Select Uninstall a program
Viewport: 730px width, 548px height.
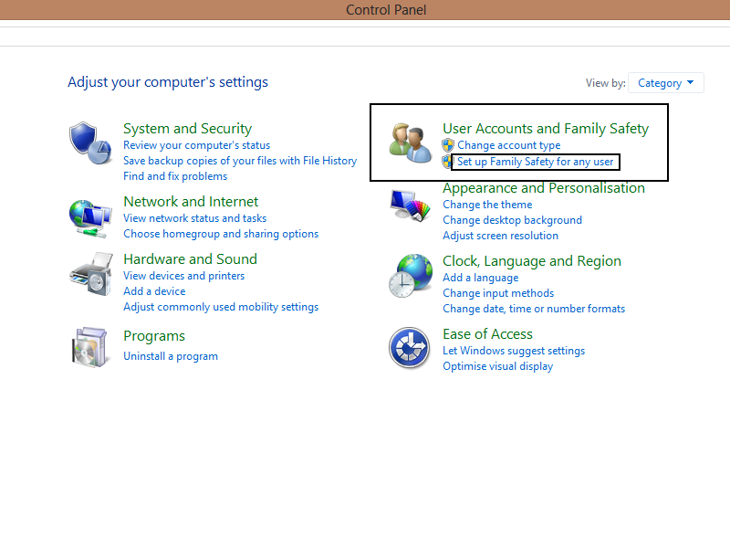pos(171,356)
